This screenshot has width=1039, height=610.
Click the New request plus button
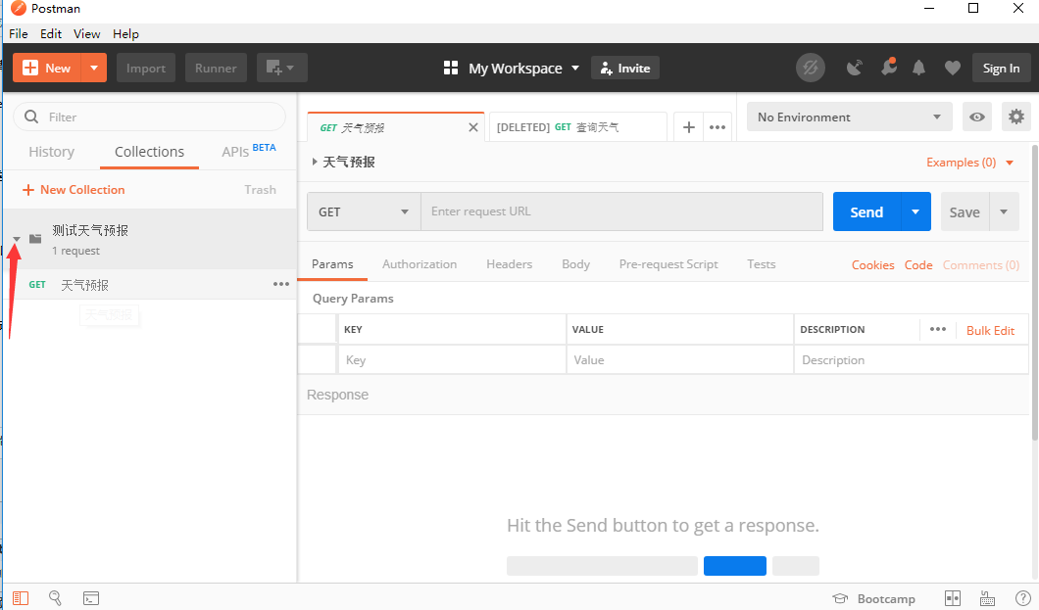tap(47, 69)
